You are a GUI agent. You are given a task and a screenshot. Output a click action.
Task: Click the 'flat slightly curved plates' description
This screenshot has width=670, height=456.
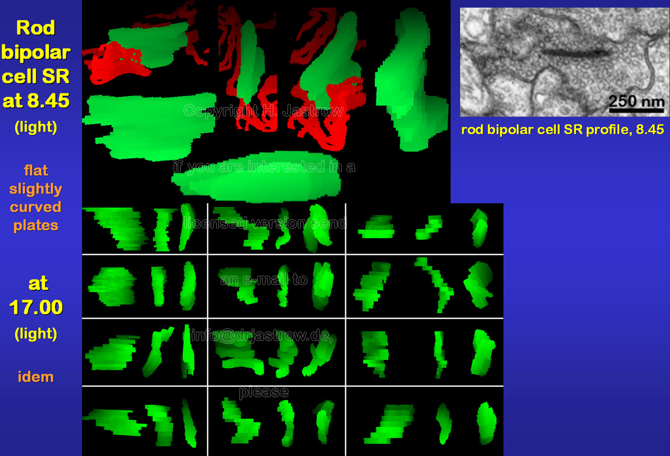[36, 198]
